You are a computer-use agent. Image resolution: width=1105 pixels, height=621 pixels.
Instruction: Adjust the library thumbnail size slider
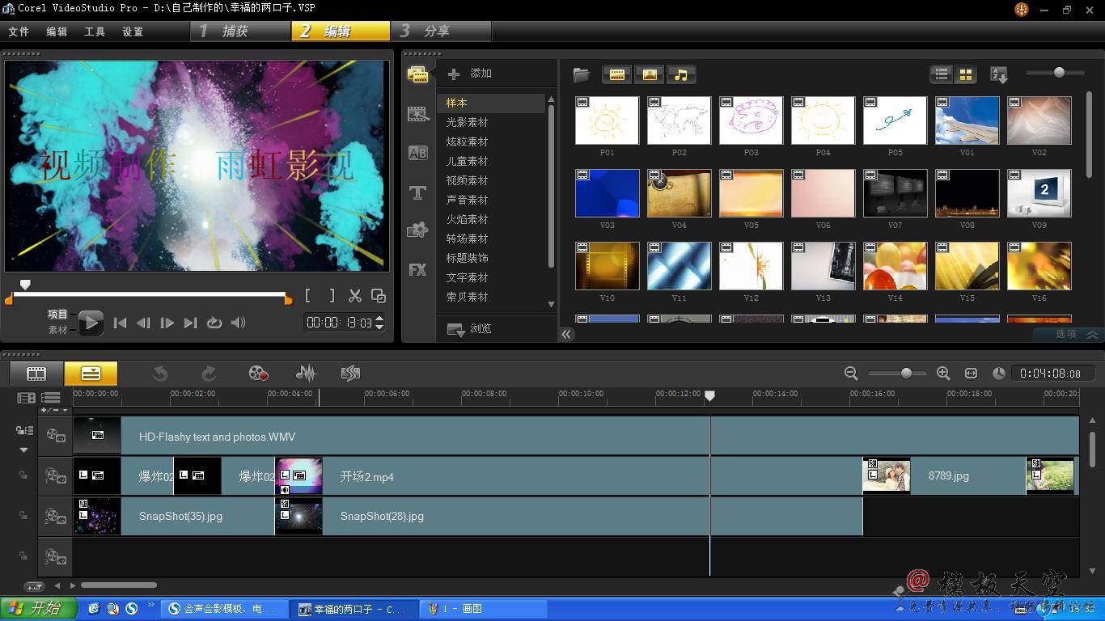click(1059, 73)
